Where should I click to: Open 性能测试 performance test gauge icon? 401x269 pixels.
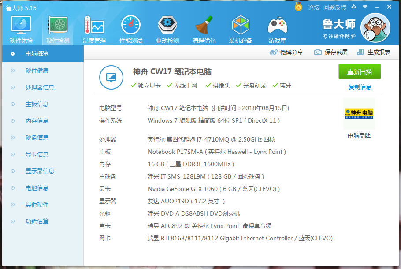click(131, 29)
